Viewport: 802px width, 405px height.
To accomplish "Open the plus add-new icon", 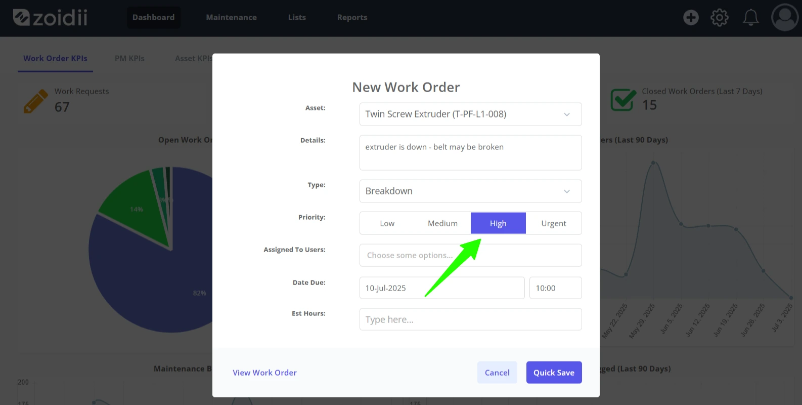I will pyautogui.click(x=691, y=18).
